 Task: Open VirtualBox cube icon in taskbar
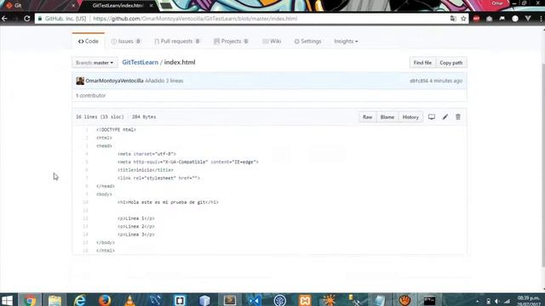coord(204,300)
